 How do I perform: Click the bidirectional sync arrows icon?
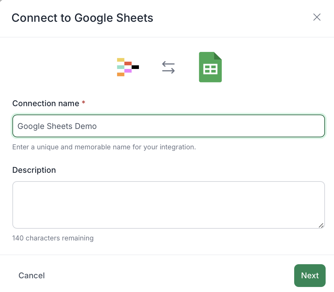click(x=168, y=67)
